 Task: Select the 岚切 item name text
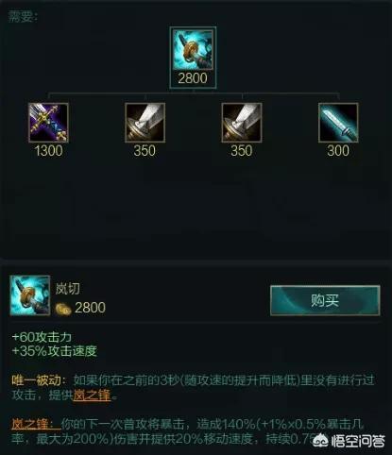[x=68, y=289]
